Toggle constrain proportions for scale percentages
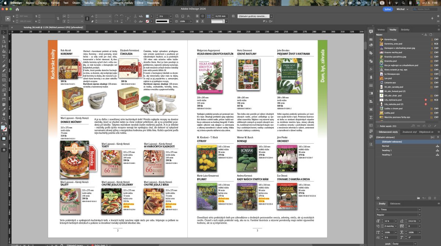The width and height of the screenshot is (441, 246). click(87, 18)
